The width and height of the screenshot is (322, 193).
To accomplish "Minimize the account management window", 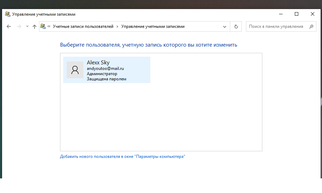I will click(281, 14).
